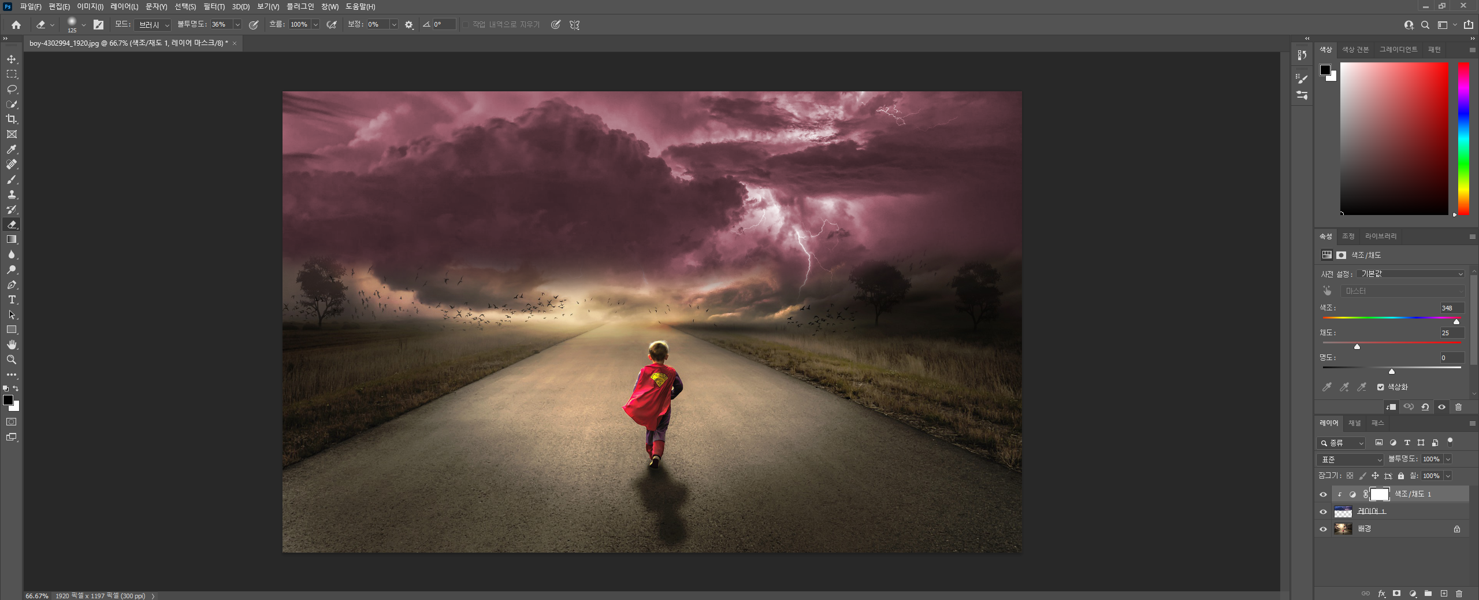1479x600 pixels.
Task: Click the layer mask thumbnail of 색조/채도 1
Action: pos(1379,494)
